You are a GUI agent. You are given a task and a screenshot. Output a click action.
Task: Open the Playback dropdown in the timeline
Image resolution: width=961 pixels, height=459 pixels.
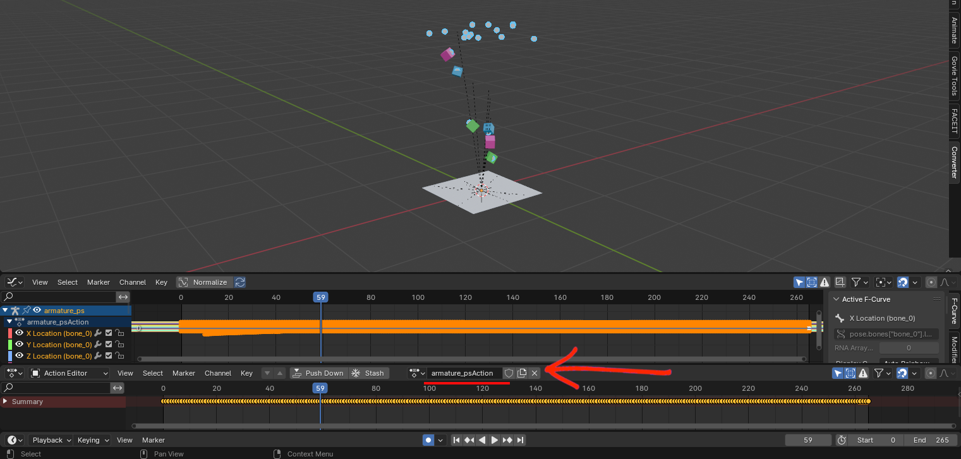(51, 440)
